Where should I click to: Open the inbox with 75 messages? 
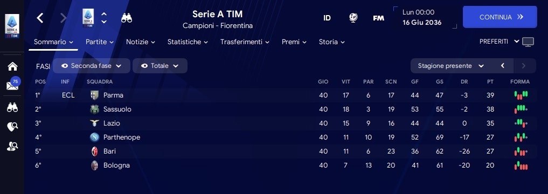click(13, 84)
